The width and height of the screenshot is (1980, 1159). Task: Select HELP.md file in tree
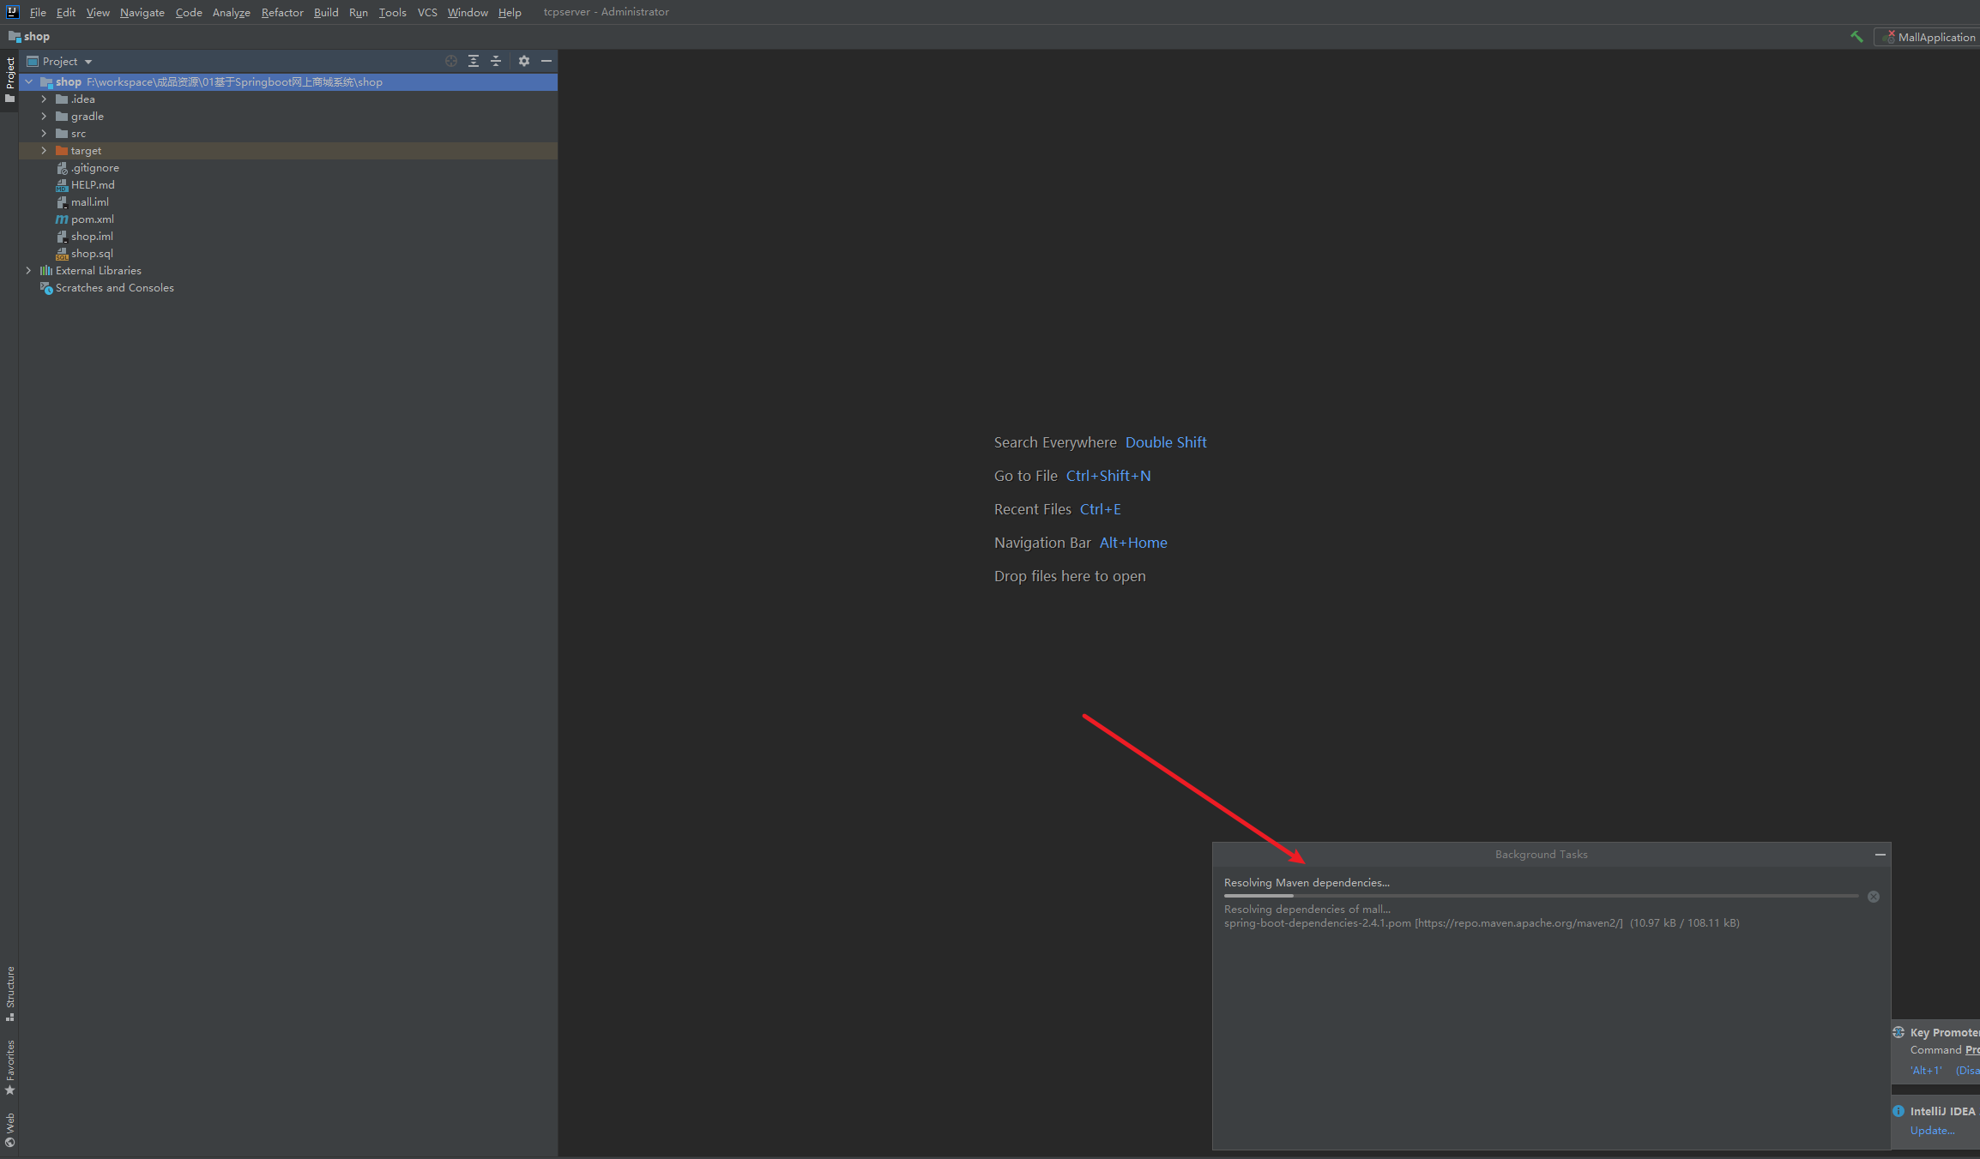(x=93, y=185)
